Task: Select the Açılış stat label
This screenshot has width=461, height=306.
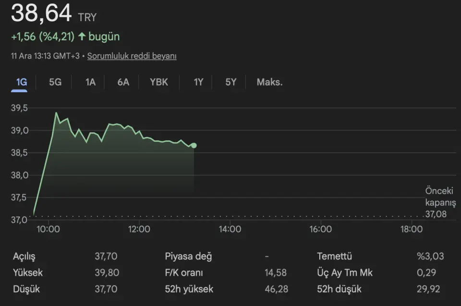Action: pyautogui.click(x=24, y=257)
